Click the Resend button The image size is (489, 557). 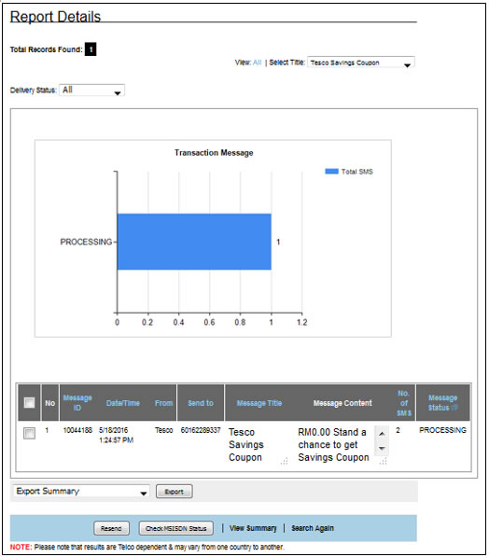click(111, 528)
